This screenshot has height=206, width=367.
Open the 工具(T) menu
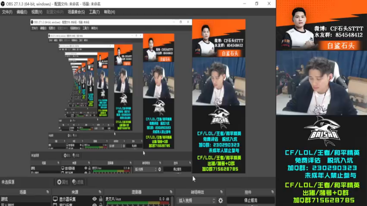click(95, 12)
